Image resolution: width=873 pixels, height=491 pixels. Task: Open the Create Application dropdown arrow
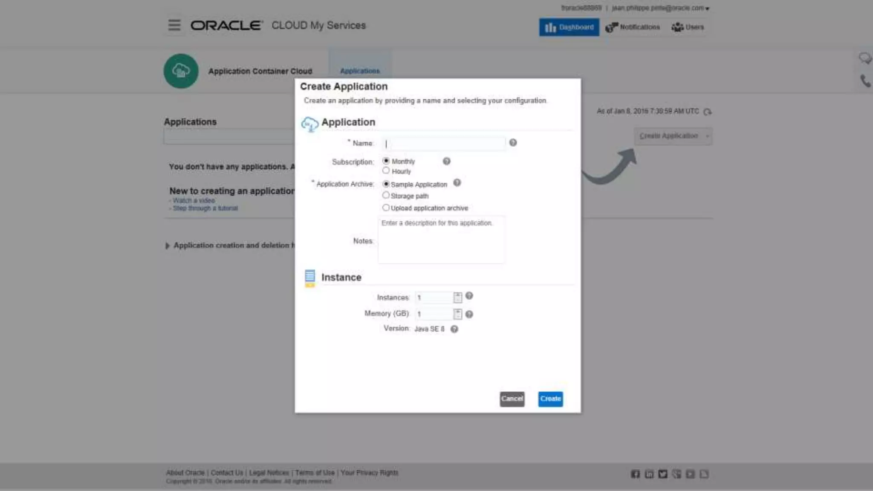(707, 136)
